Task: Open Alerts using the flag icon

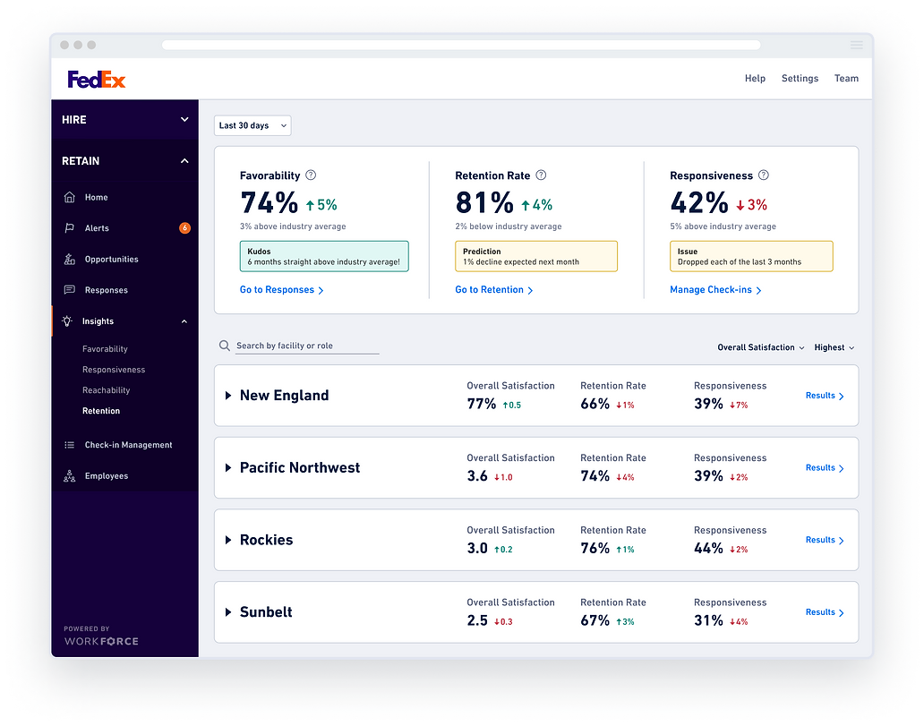Action: coord(70,228)
